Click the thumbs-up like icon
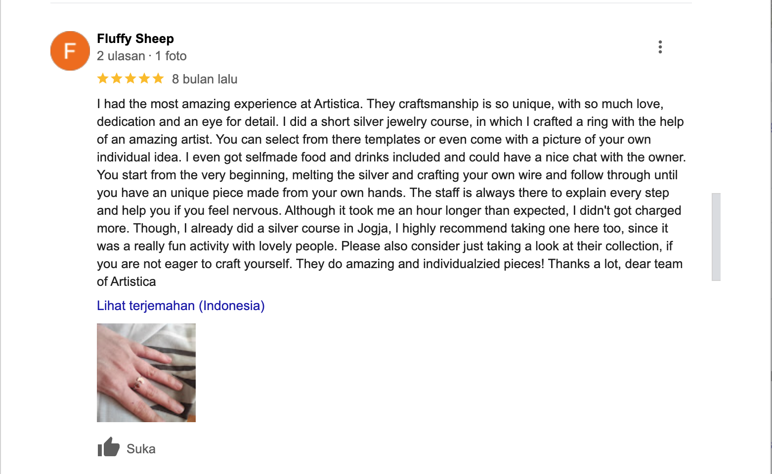This screenshot has width=772, height=474. point(109,447)
